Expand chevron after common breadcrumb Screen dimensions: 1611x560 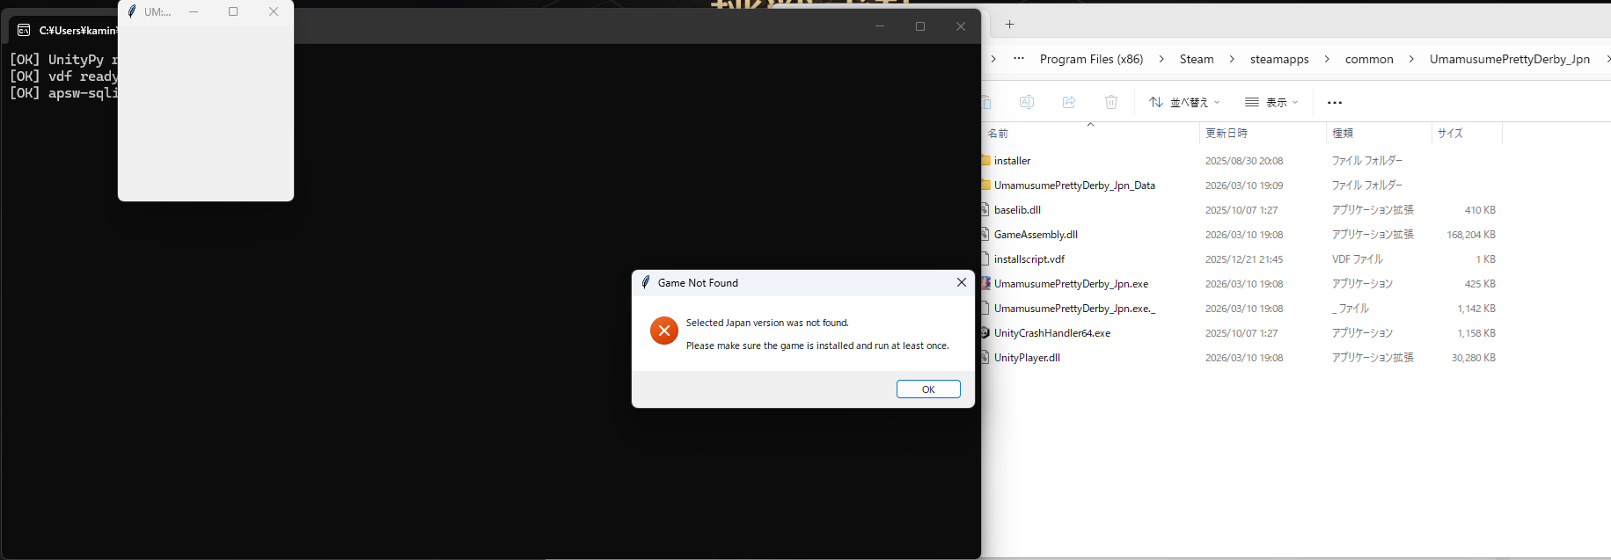[1411, 59]
